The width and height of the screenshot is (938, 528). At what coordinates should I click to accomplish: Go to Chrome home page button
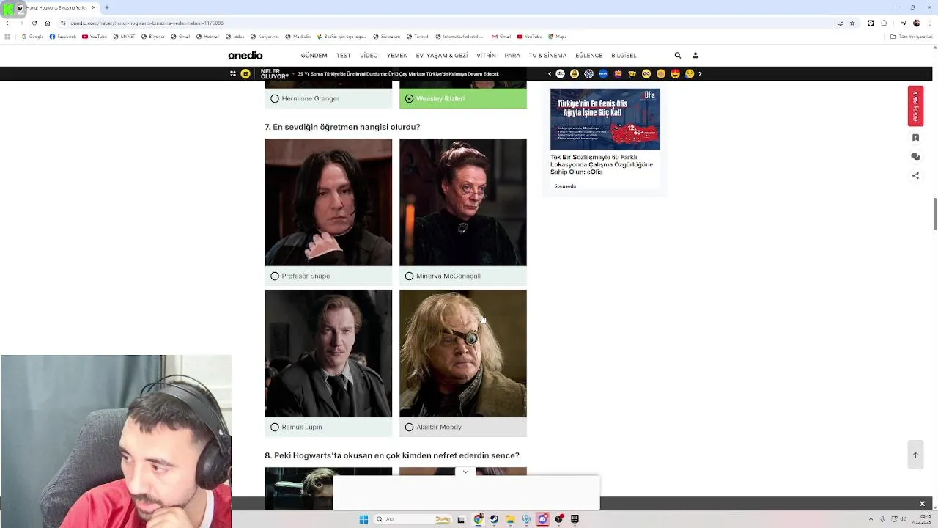pos(48,23)
